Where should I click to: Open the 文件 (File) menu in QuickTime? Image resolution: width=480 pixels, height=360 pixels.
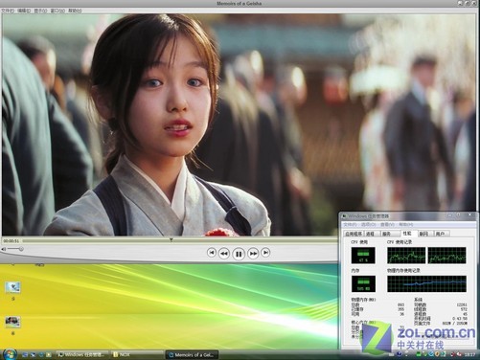[8, 11]
